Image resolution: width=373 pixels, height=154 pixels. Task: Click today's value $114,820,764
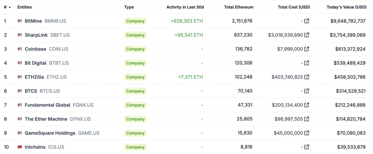tap(351, 119)
